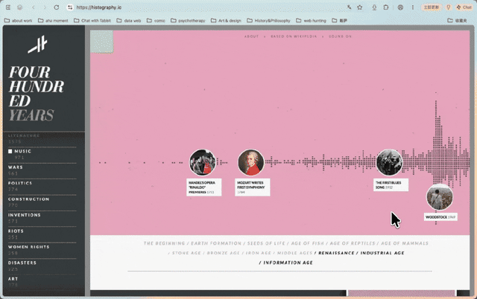Click the 'Woodstock 1969' label
Screen dimensions: 477x299
click(440, 217)
